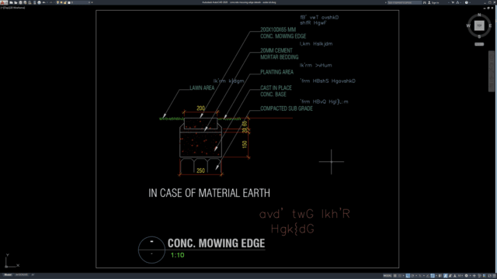Select the "COMPACTED SUB GRADE" label
This screenshot has width=497, height=279.
(287, 108)
